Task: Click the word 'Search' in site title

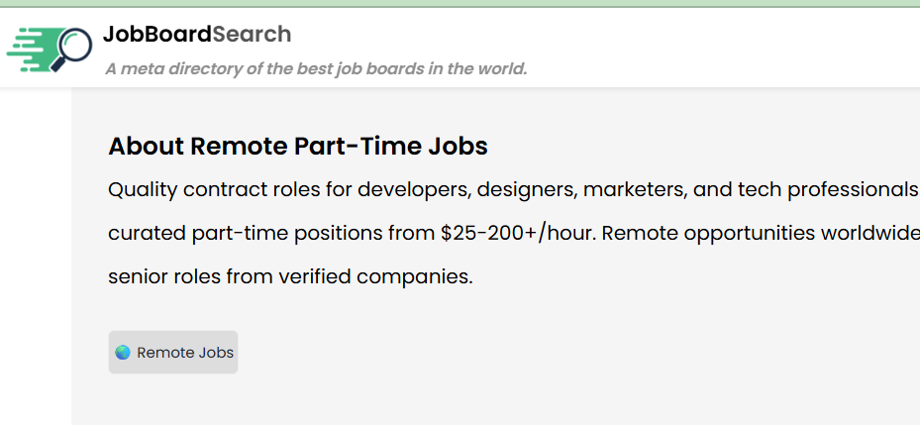Action: click(252, 35)
